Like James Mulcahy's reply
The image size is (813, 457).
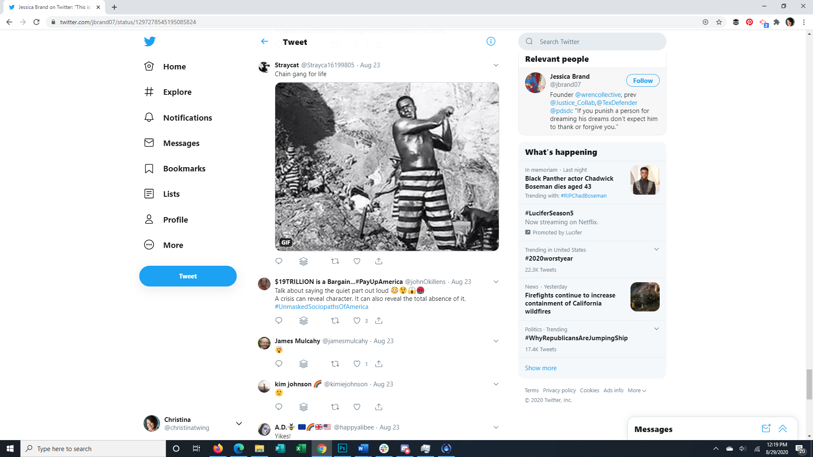(357, 364)
